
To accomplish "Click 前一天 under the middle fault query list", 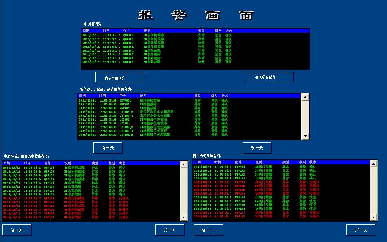I will tap(108, 148).
